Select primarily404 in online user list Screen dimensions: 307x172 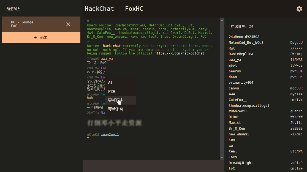pyautogui.click(x=241, y=83)
